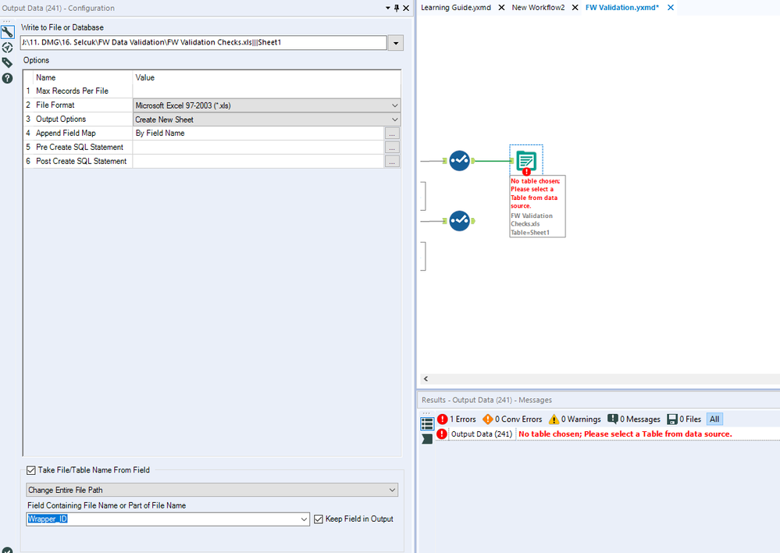780x553 pixels.
Task: Click Max Records Per File value cell
Action: (266, 91)
